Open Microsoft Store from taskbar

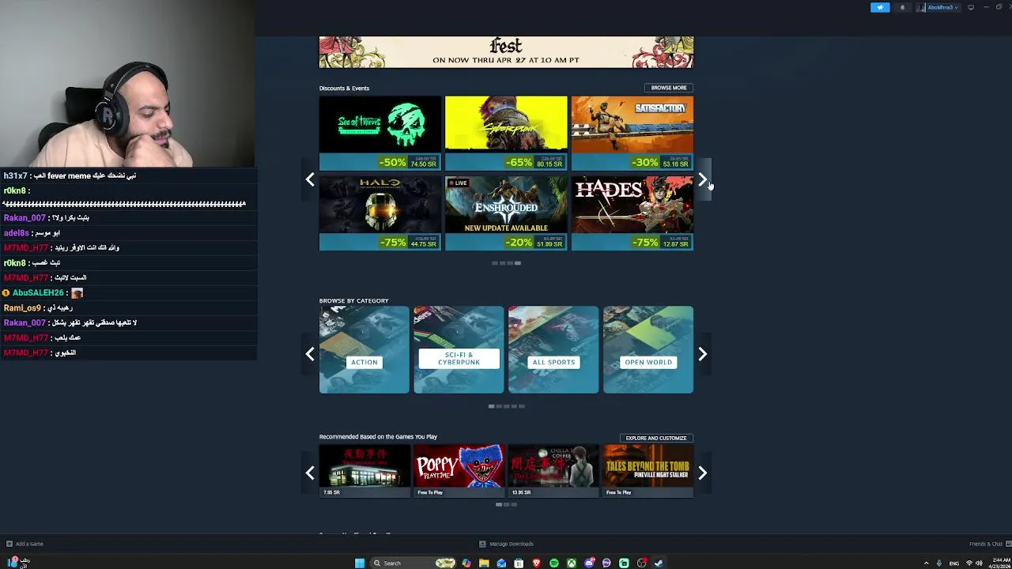[519, 563]
